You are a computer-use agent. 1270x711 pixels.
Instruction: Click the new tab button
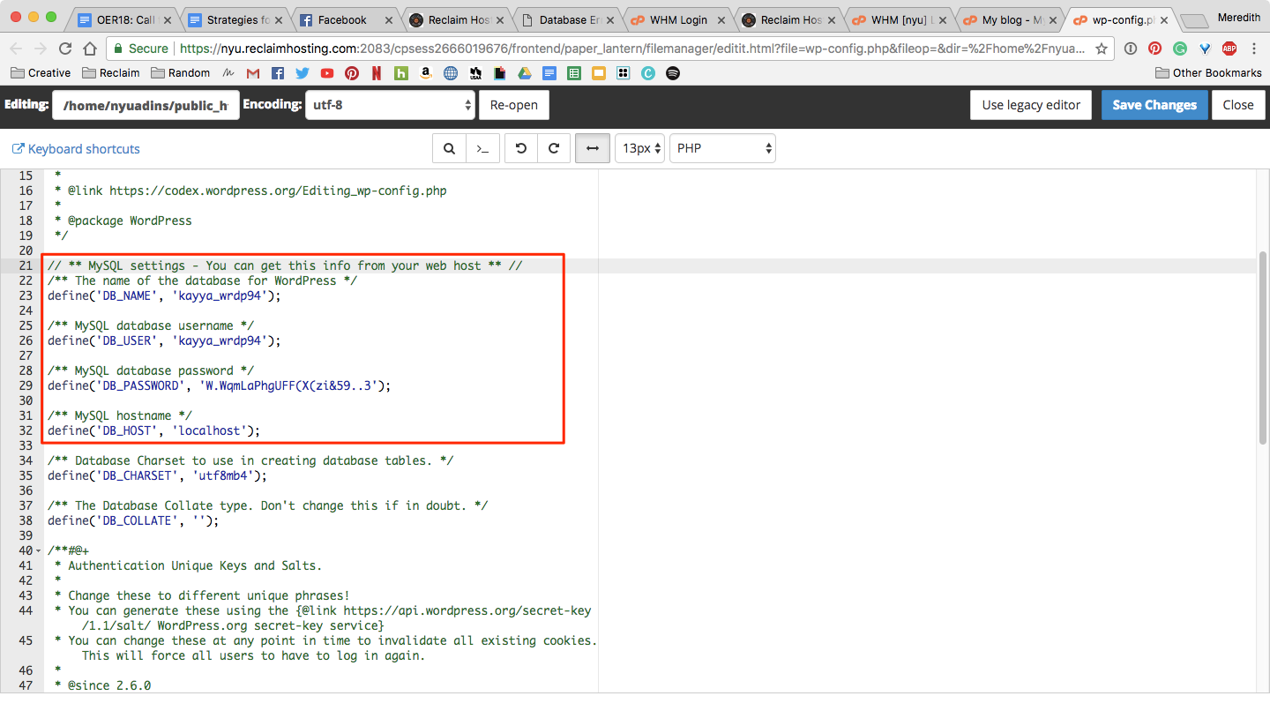pos(1194,21)
